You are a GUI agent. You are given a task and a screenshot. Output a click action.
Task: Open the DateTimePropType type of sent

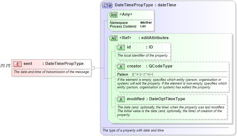[64, 63]
